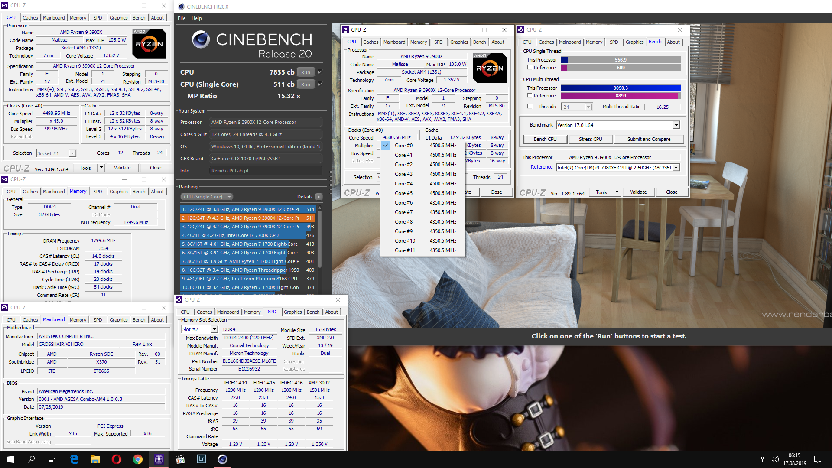Switch to About tab in the Bench CPU-Z window

(x=673, y=42)
